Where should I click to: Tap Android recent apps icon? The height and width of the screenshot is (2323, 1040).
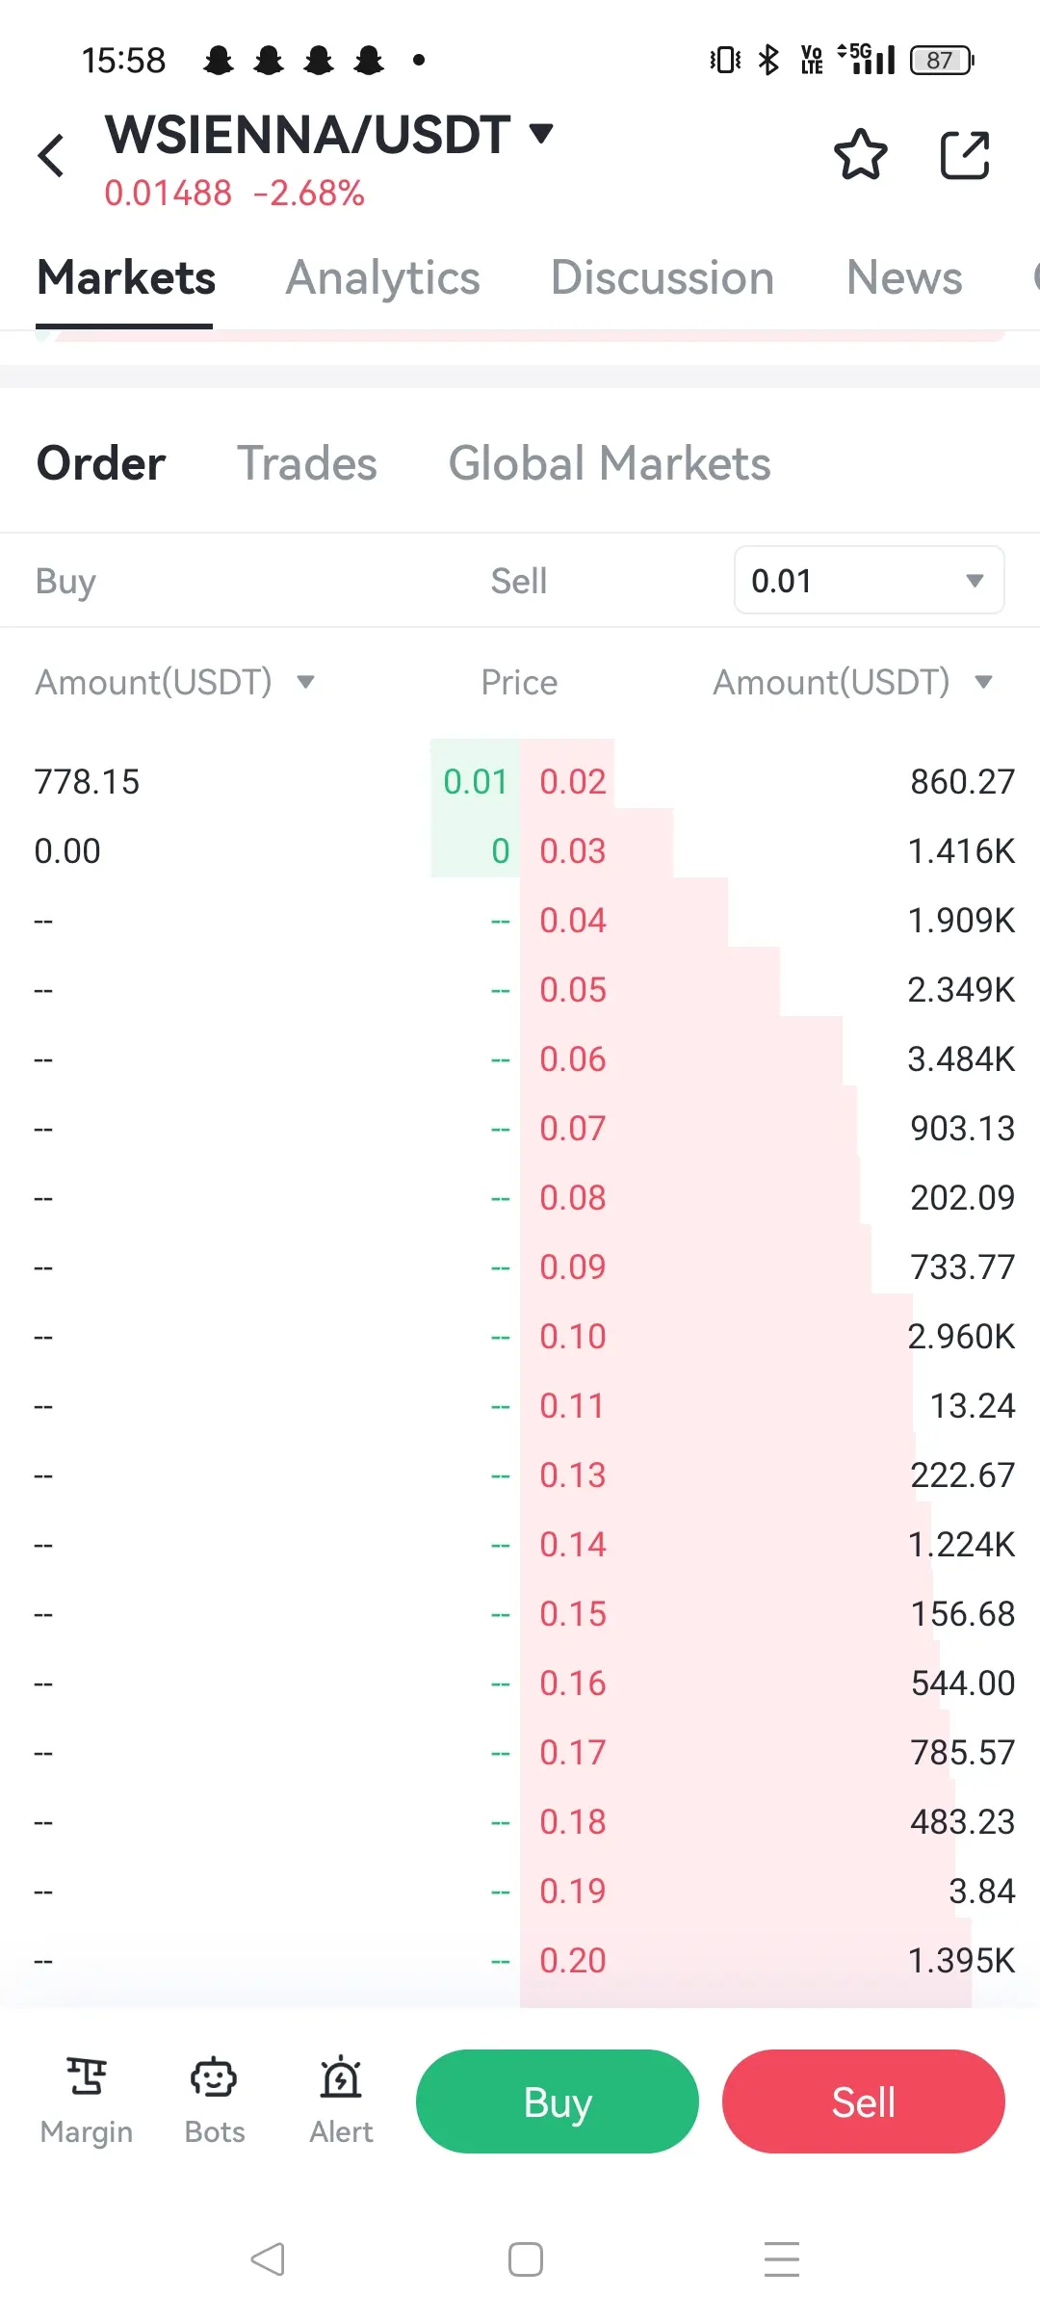pyautogui.click(x=782, y=2258)
